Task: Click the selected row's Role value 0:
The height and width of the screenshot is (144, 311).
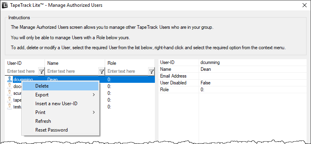Action: click(x=109, y=80)
